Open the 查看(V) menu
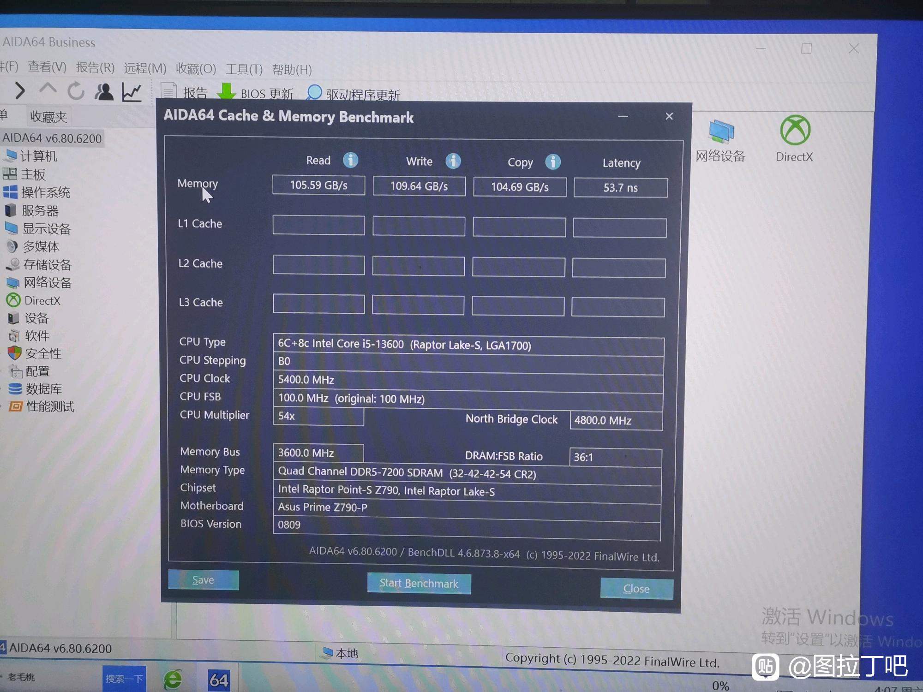This screenshot has width=923, height=692. pos(47,67)
